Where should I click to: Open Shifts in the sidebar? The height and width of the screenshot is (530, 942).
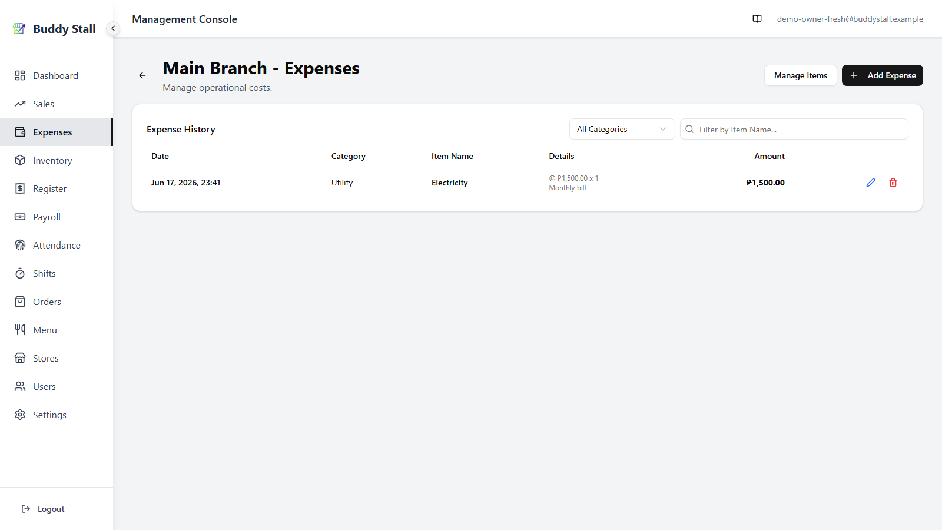tap(57, 273)
